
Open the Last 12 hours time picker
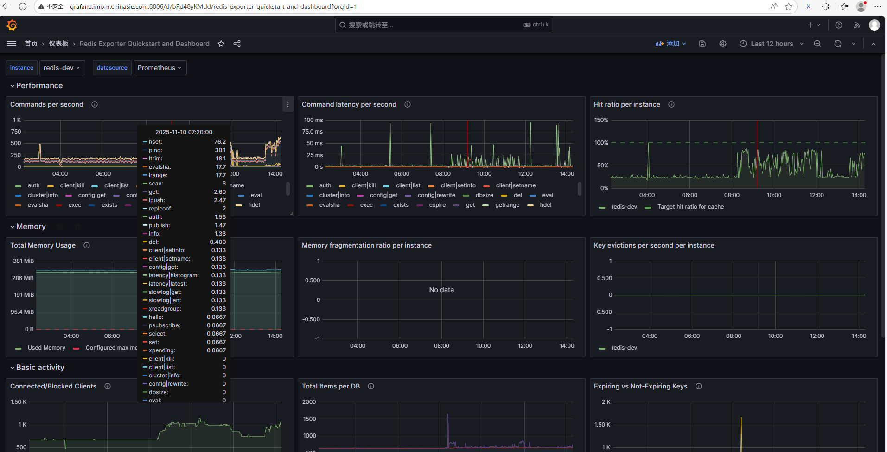point(772,44)
